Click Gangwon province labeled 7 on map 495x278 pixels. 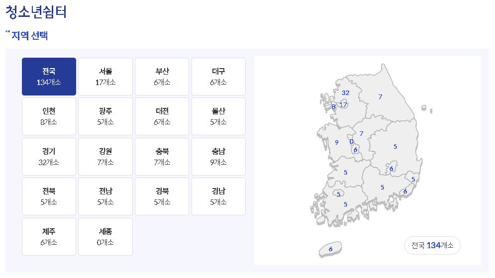point(381,96)
